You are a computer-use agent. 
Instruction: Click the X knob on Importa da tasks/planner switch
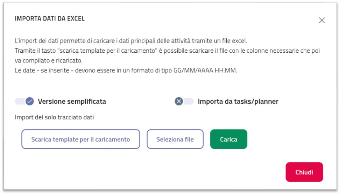point(179,101)
